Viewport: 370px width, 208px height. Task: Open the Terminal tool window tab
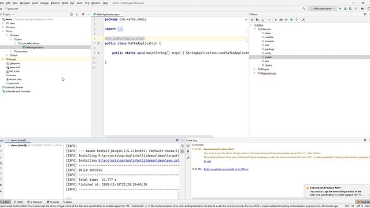pos(53,202)
